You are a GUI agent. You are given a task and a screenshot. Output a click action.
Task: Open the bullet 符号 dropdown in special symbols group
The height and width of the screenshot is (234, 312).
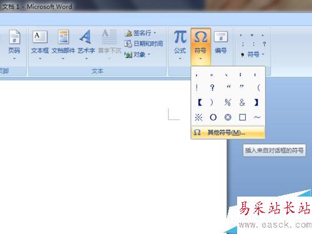(252, 54)
